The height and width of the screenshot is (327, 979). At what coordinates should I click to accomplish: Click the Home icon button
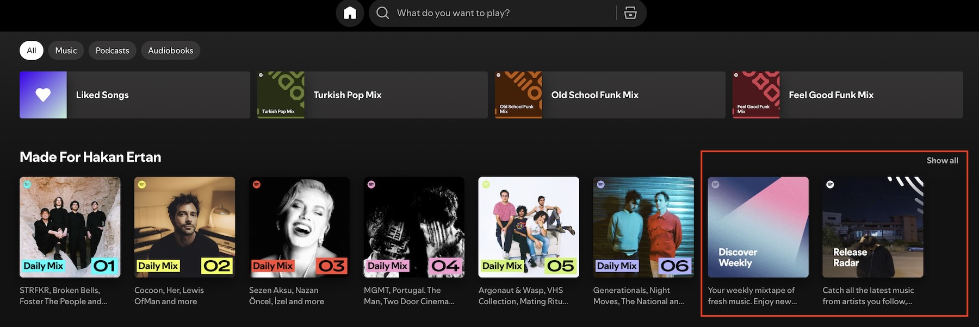coord(350,13)
